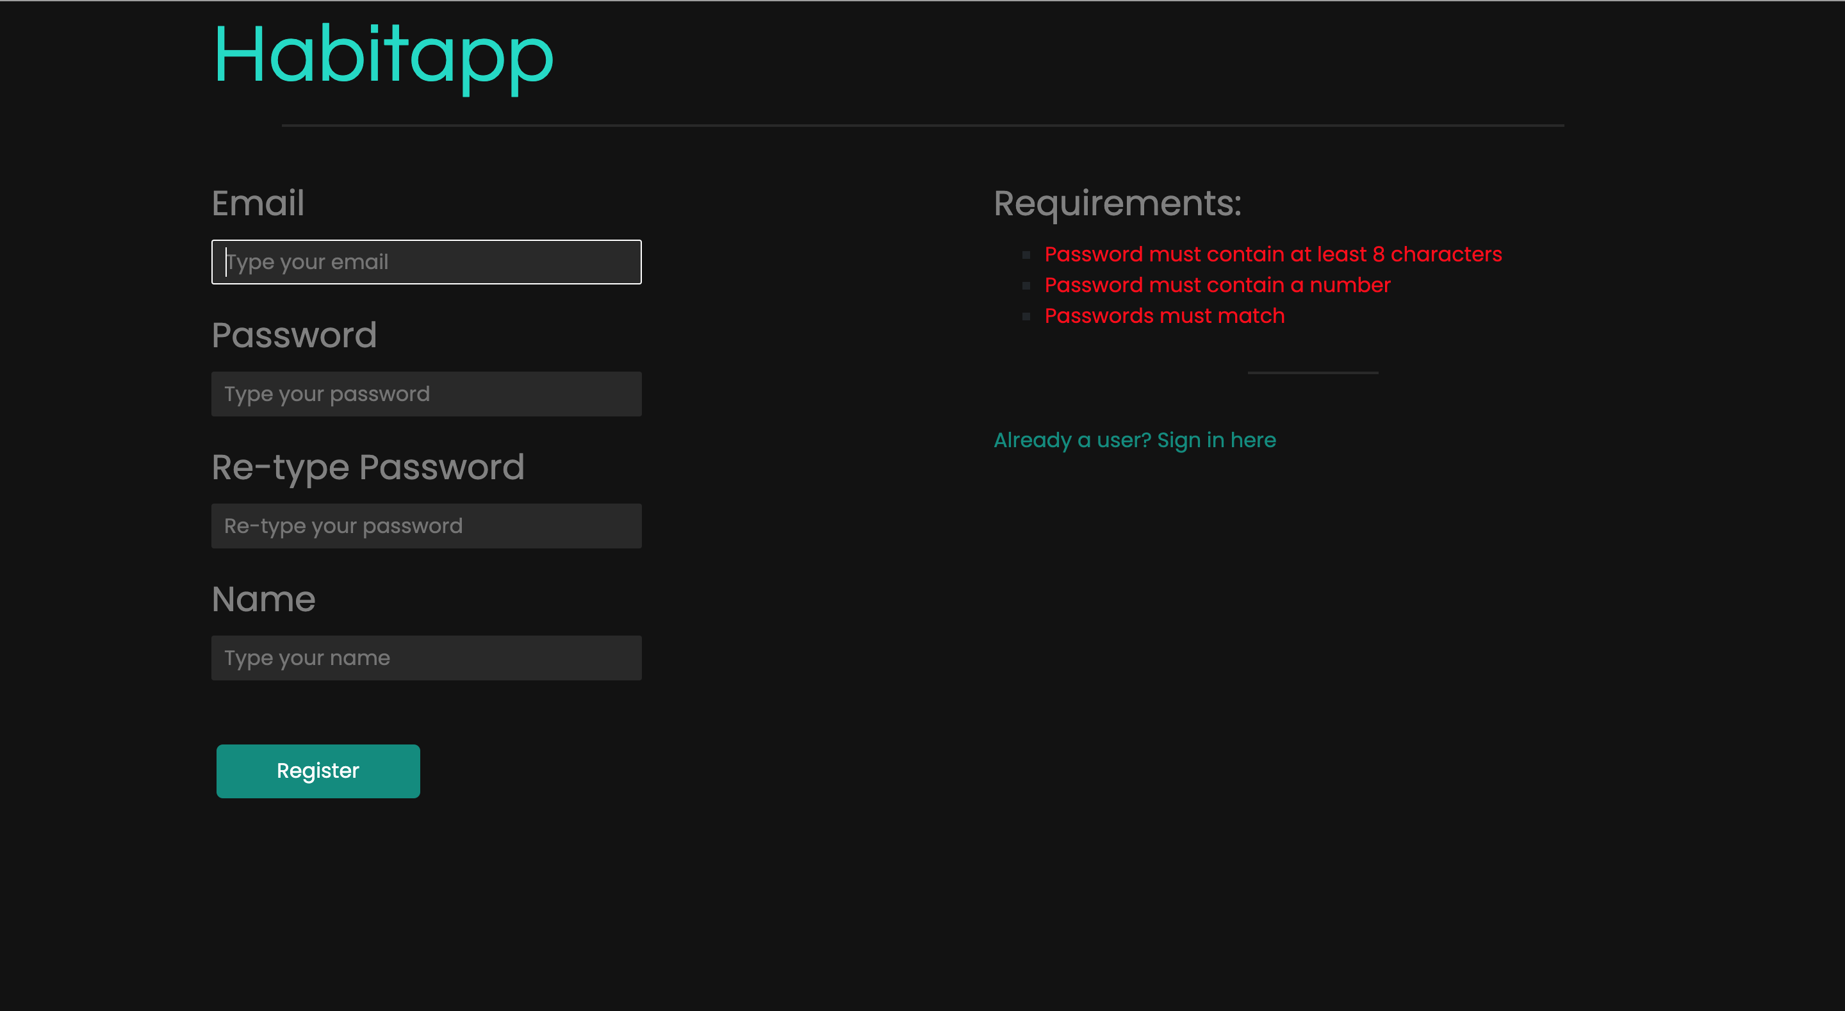This screenshot has width=1845, height=1011.
Task: Open the Already a user? Sign in here link
Action: point(1135,440)
